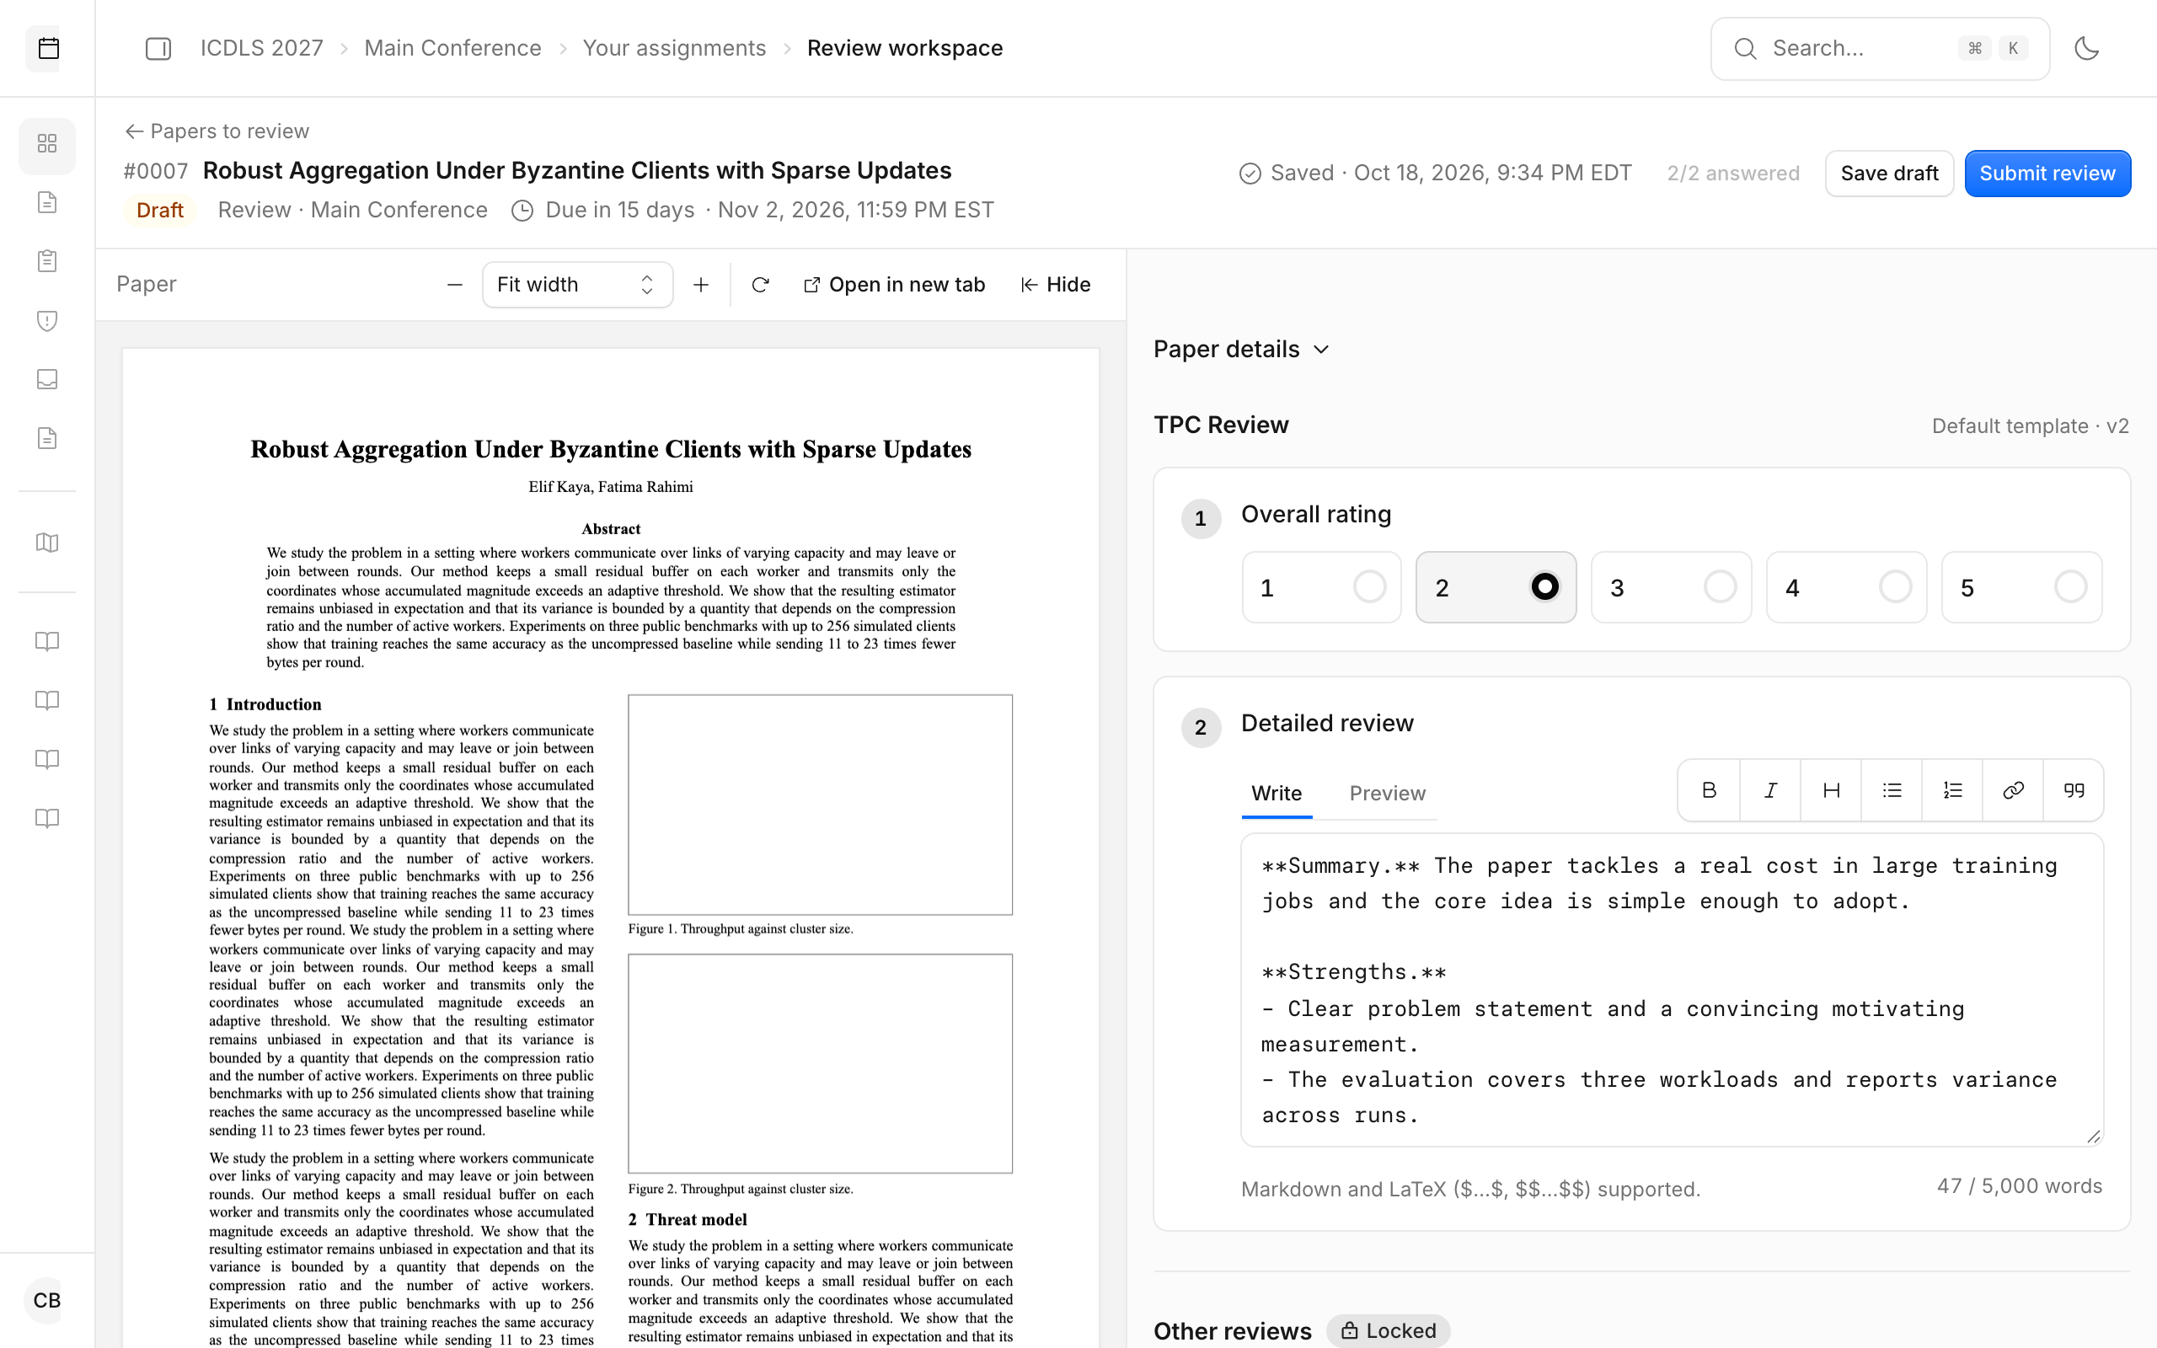Screen dimensions: 2157x1348
Task: Click into the detailed review text area
Action: [x=1671, y=990]
